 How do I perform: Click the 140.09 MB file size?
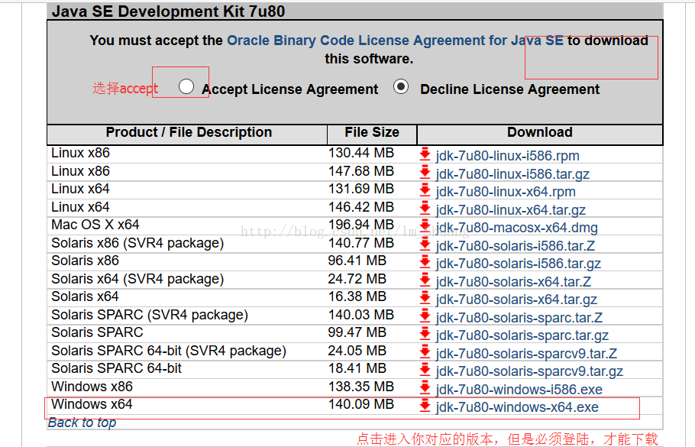click(x=360, y=404)
